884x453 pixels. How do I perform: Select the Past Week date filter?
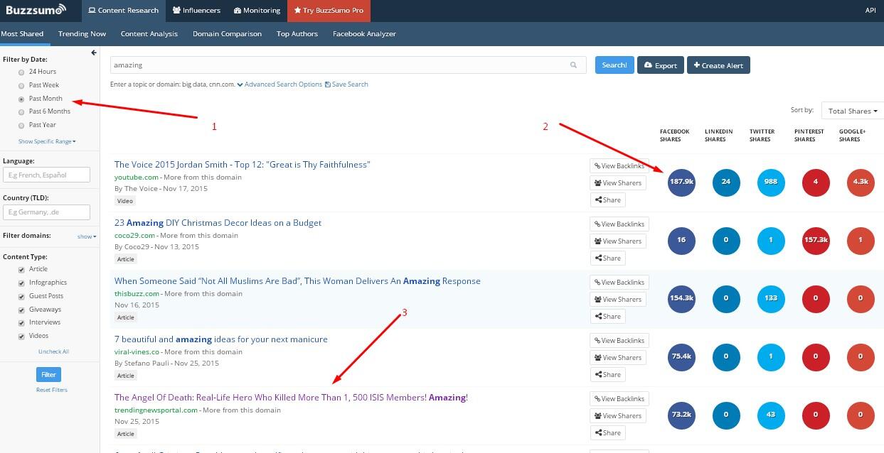(x=22, y=86)
